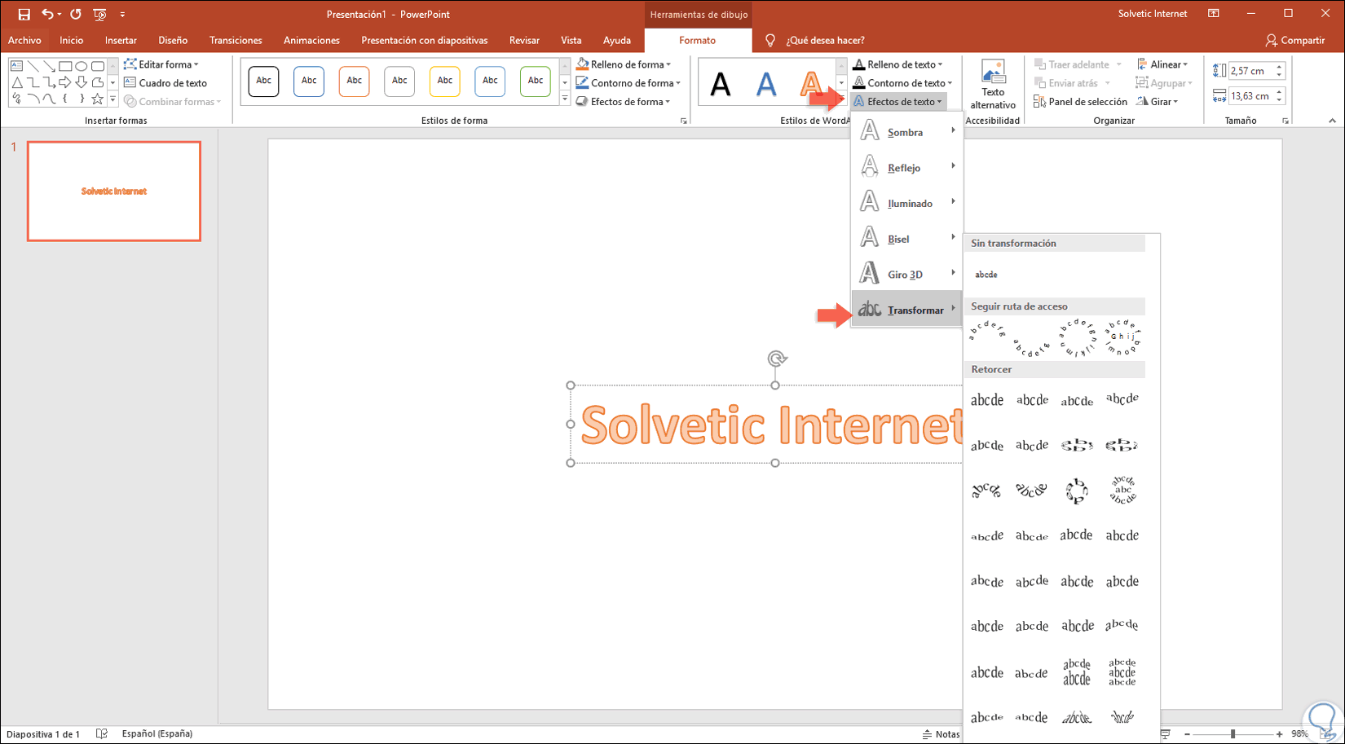Image resolution: width=1345 pixels, height=744 pixels.
Task: Open the Tamaño dialog launcher
Action: [x=1285, y=121]
